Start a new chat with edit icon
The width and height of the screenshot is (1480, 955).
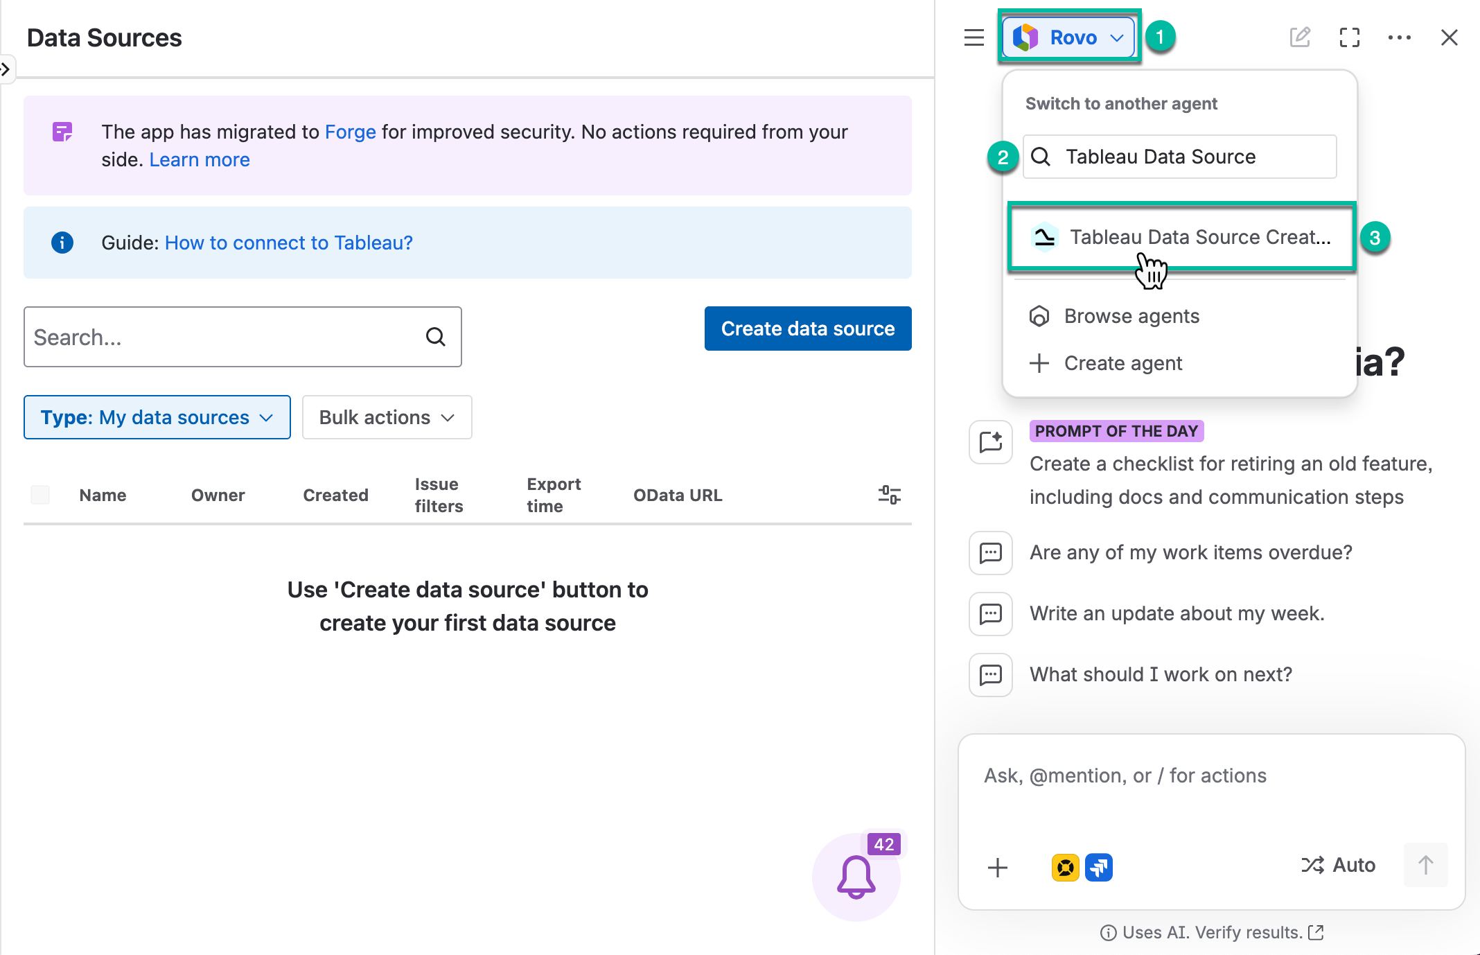pos(1300,37)
